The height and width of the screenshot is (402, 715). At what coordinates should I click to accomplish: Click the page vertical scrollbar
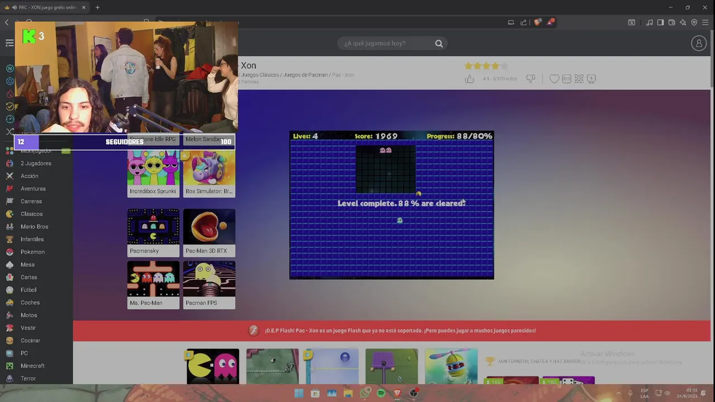click(x=712, y=59)
